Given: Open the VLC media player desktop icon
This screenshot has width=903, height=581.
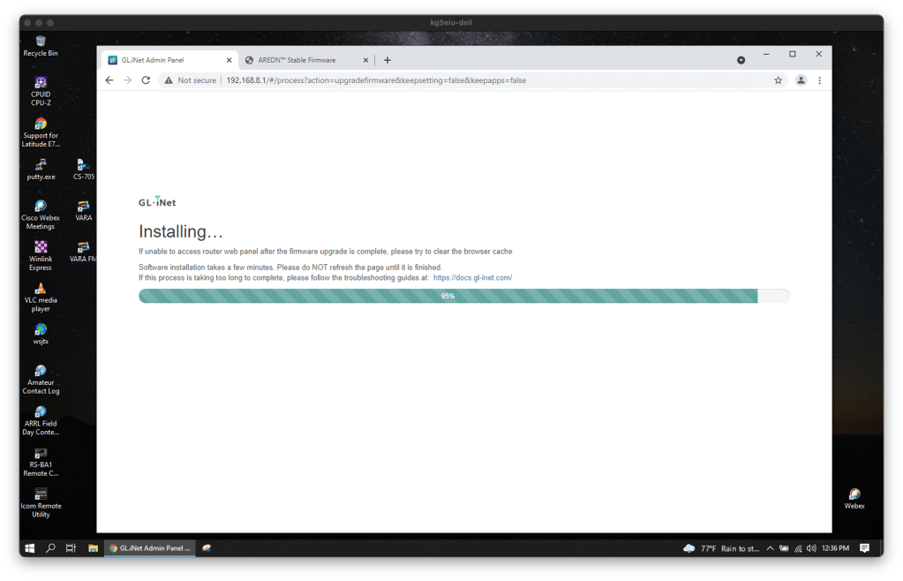Looking at the screenshot, I should [41, 290].
